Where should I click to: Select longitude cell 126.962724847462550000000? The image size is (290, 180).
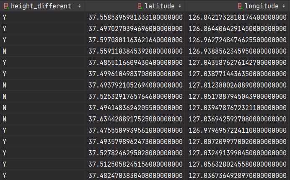click(x=237, y=40)
